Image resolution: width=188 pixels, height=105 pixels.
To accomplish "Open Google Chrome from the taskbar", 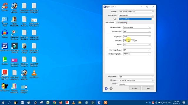I will (x=54, y=102).
